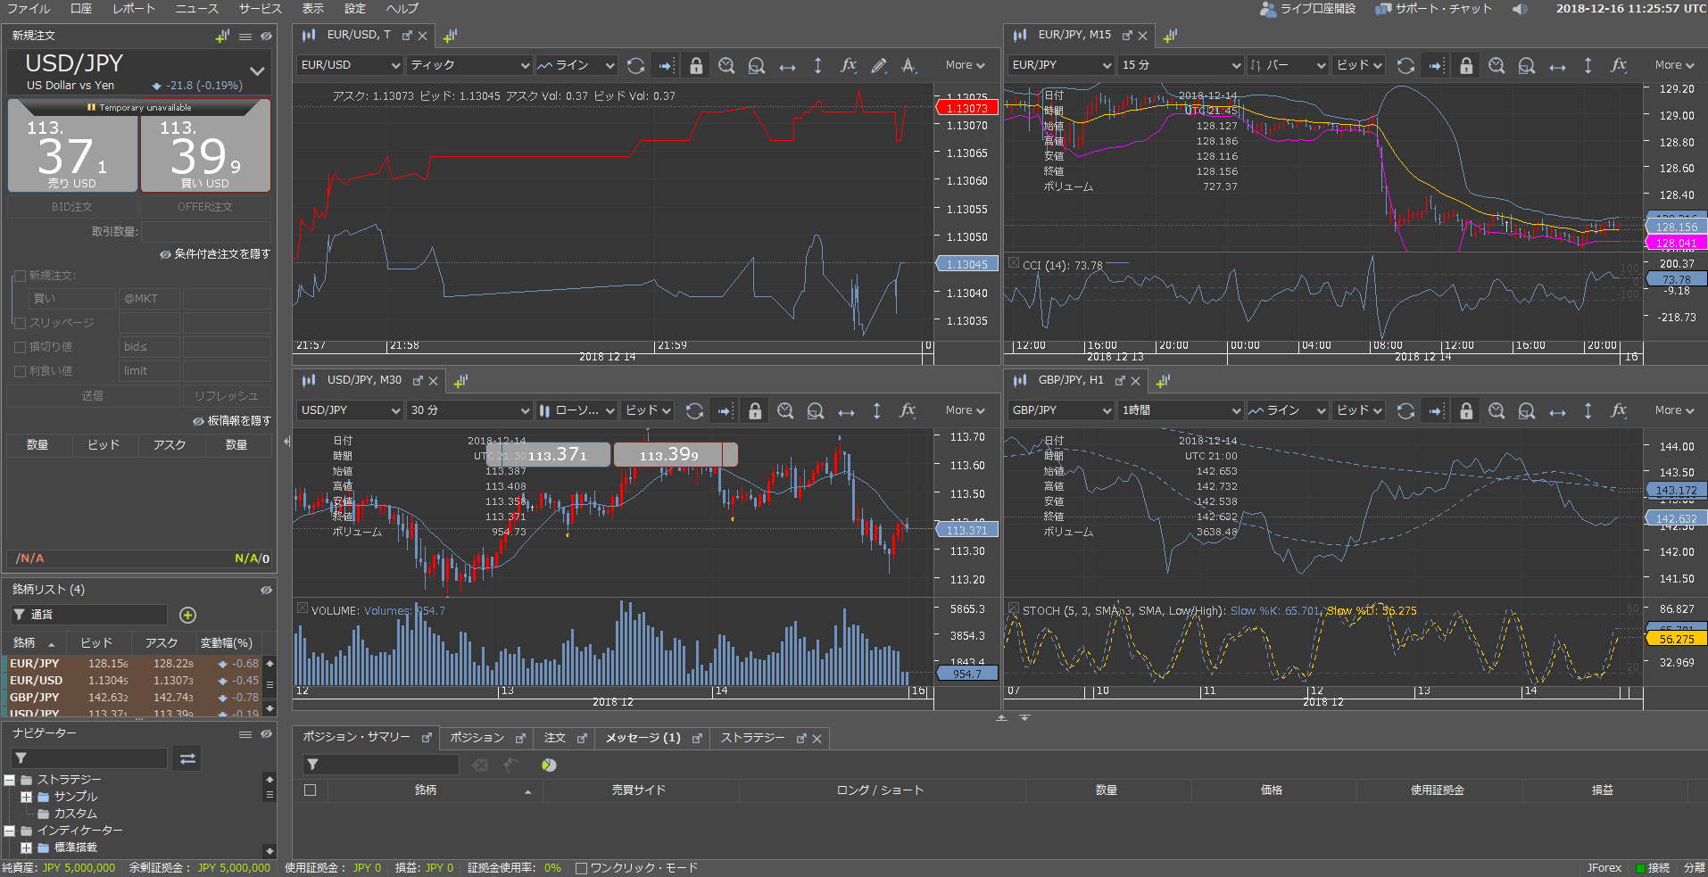Click refresh icon in EUR/JPY chart toolbar
The height and width of the screenshot is (877, 1708).
tap(1405, 65)
